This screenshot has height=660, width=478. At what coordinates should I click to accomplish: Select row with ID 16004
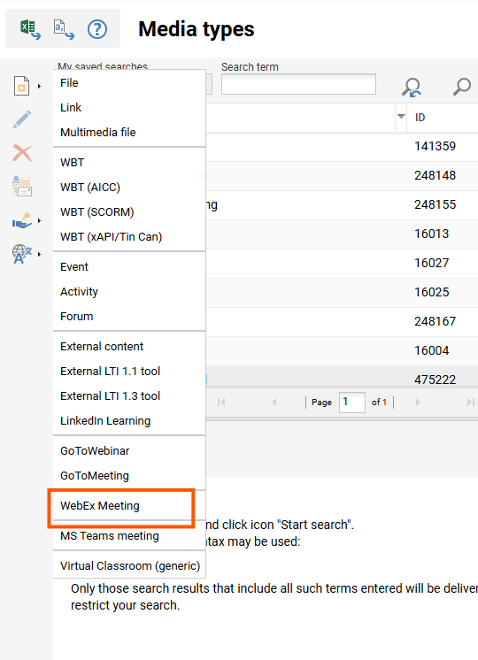pos(342,350)
